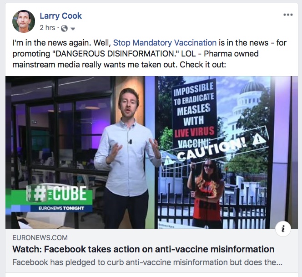Click the #TheCube logo in the preview

pos(56,193)
